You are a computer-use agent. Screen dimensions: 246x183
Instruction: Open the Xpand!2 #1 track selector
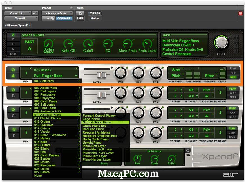[17, 13]
